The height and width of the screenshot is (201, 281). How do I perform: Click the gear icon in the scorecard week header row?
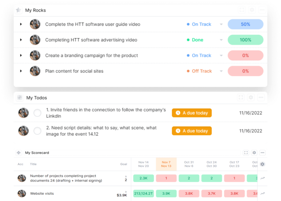(262, 164)
